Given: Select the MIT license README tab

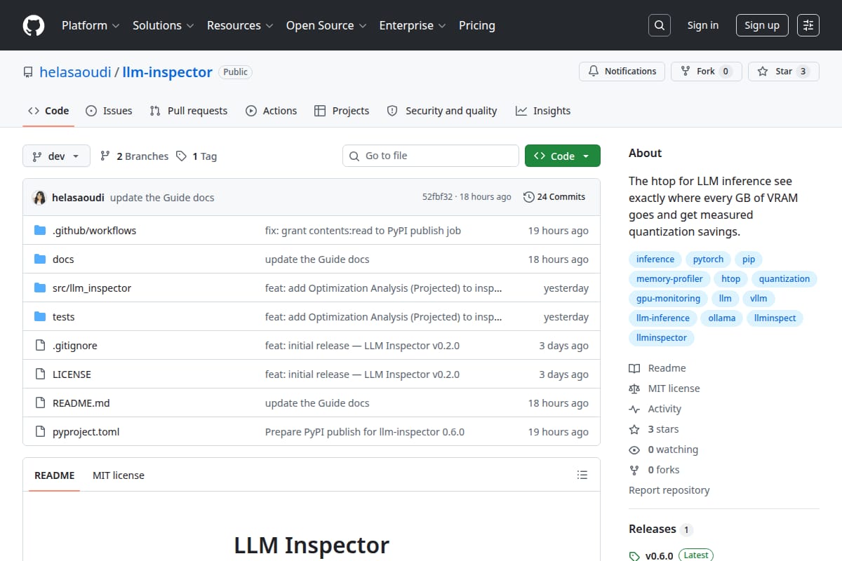Looking at the screenshot, I should pos(119,475).
